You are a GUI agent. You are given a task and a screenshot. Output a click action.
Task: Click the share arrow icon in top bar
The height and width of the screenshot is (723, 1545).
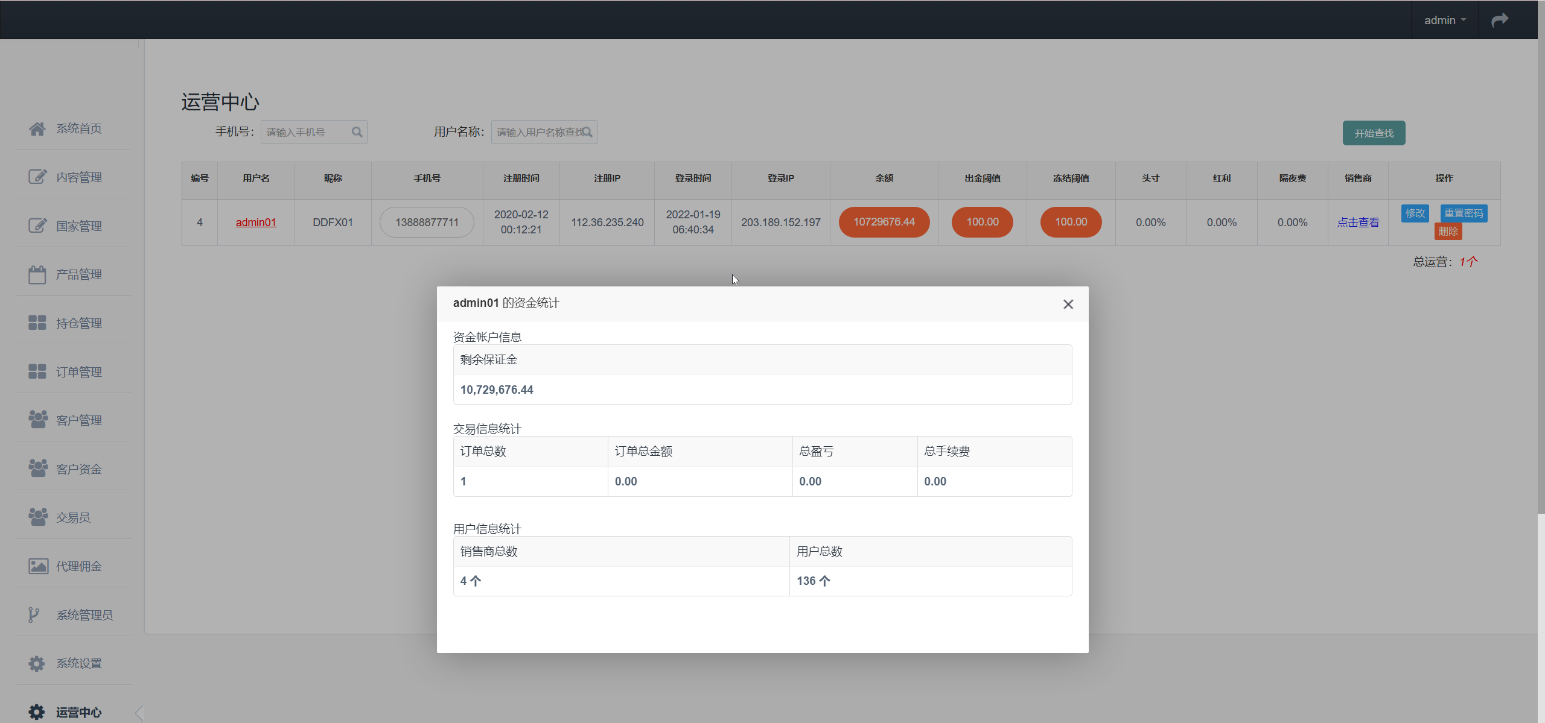[x=1499, y=20]
